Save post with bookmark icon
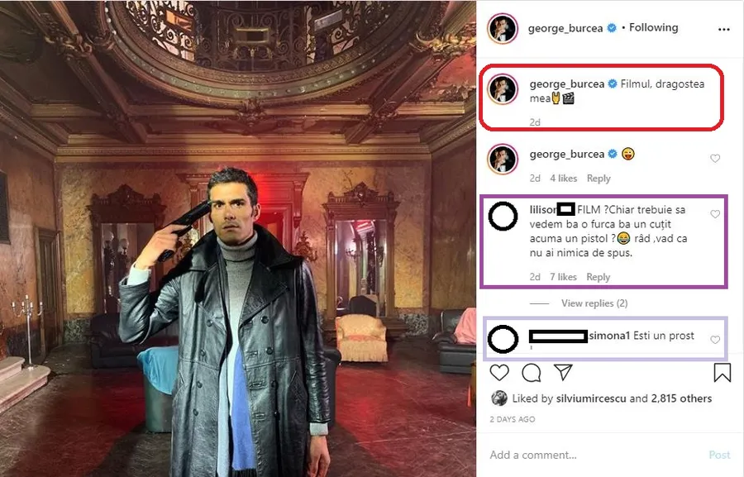744x477 pixels. pos(723,373)
